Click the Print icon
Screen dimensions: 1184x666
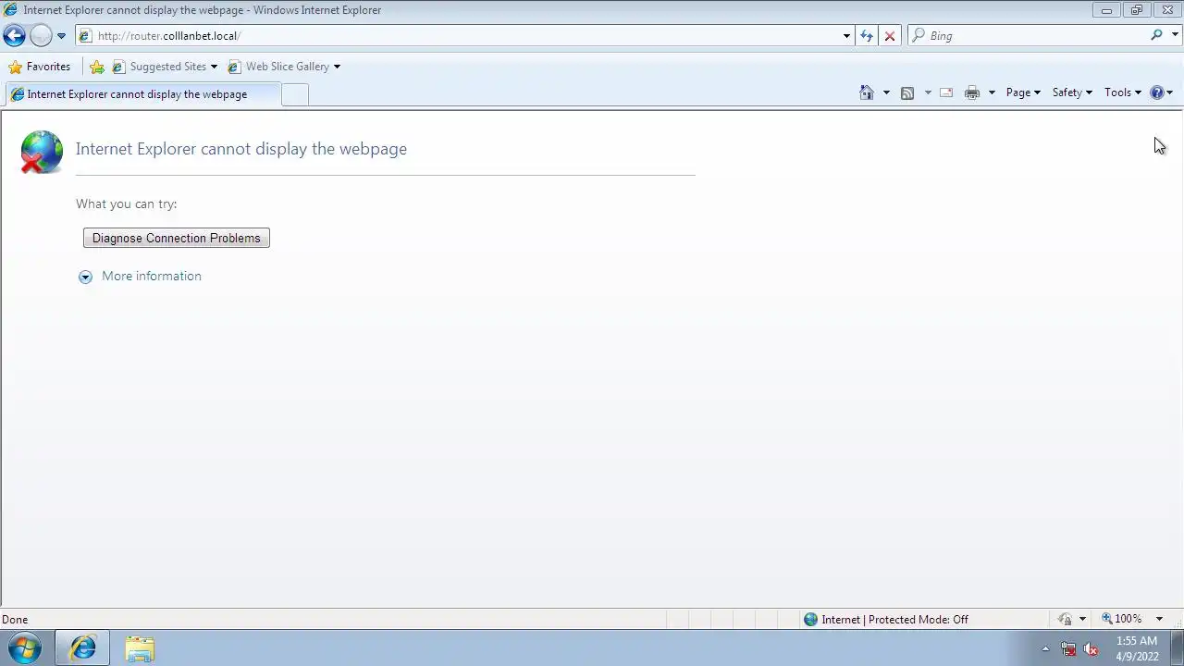[972, 92]
